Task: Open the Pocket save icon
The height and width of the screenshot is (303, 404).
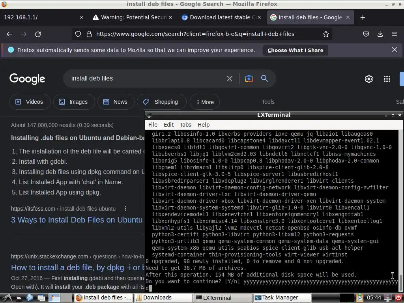Action: pos(366,34)
